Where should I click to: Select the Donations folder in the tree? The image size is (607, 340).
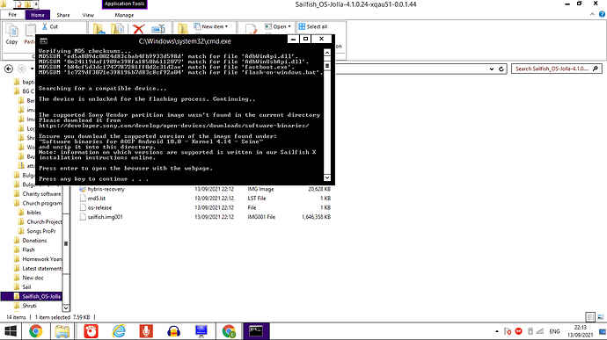(x=34, y=240)
